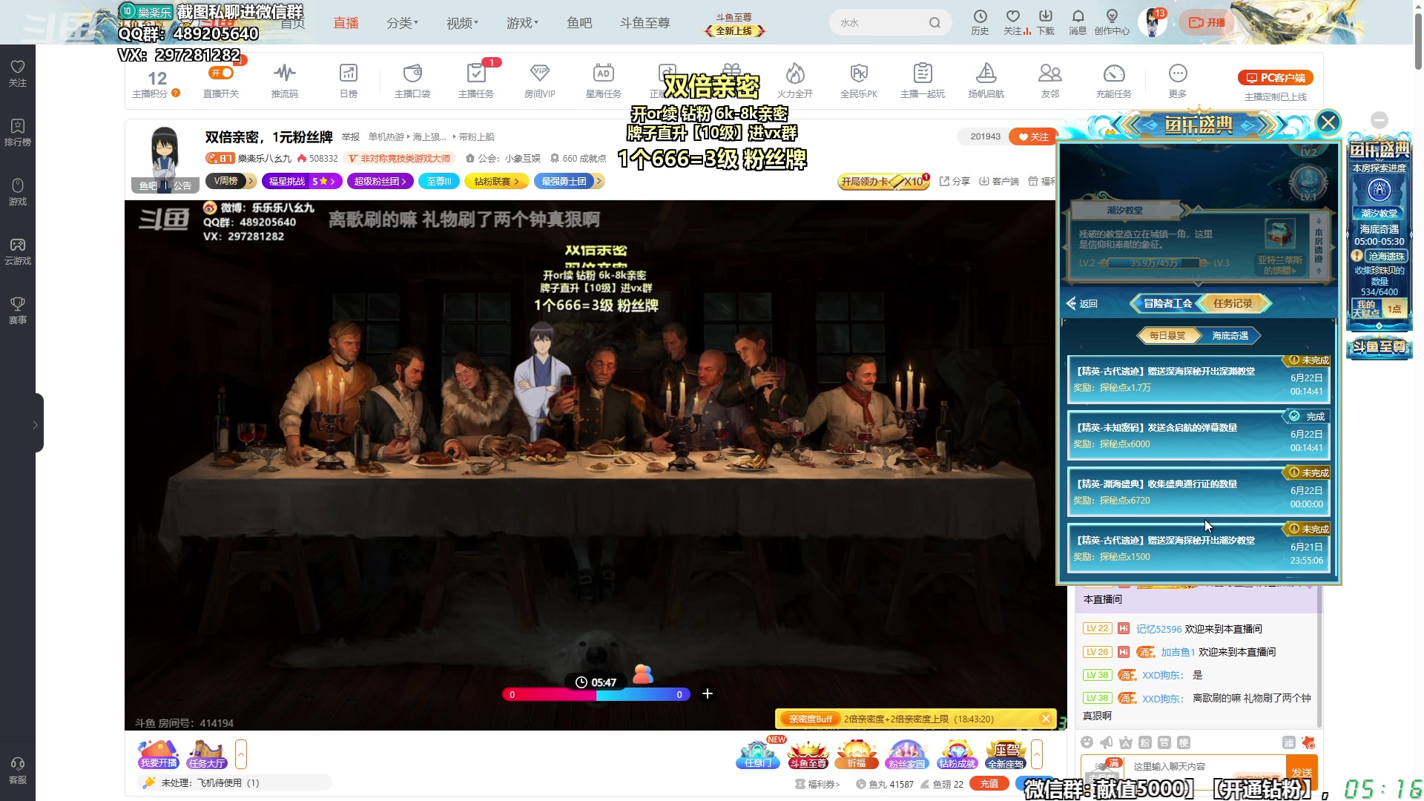Open 云游戏 in the left sidebar
The height and width of the screenshot is (801, 1424).
tap(18, 251)
